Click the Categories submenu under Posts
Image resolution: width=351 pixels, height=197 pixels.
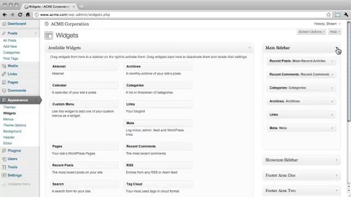pyautogui.click(x=12, y=53)
